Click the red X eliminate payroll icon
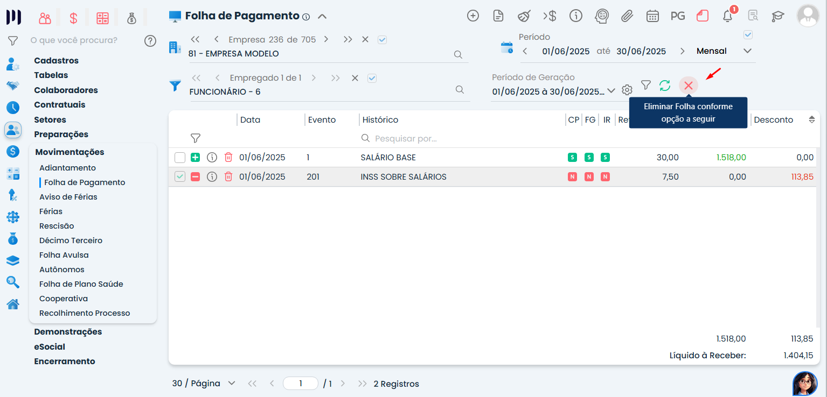Image resolution: width=827 pixels, height=397 pixels. (688, 86)
